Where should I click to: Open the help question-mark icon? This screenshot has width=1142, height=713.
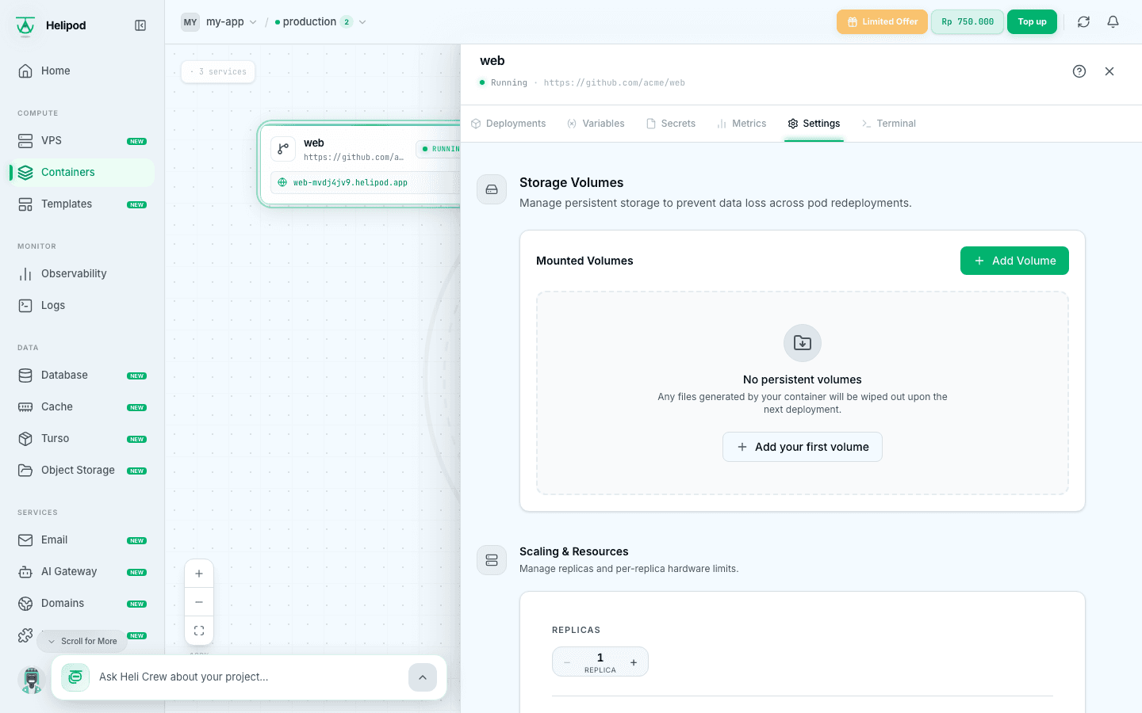[x=1079, y=71]
